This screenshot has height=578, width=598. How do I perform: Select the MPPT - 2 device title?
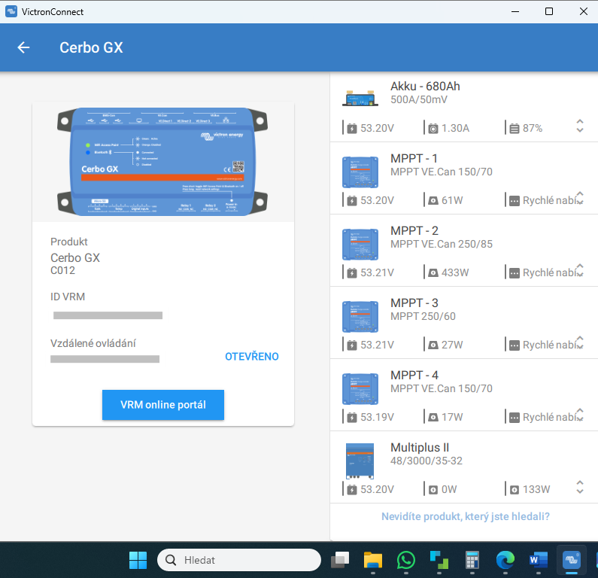(x=414, y=230)
